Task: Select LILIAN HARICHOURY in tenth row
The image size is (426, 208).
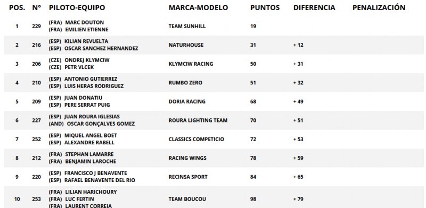Action: pyautogui.click(x=91, y=192)
